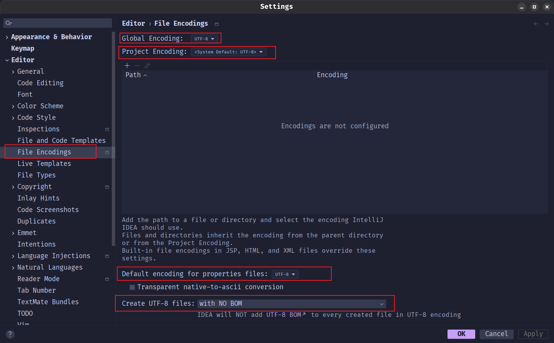Click the back navigation arrow

click(x=536, y=24)
